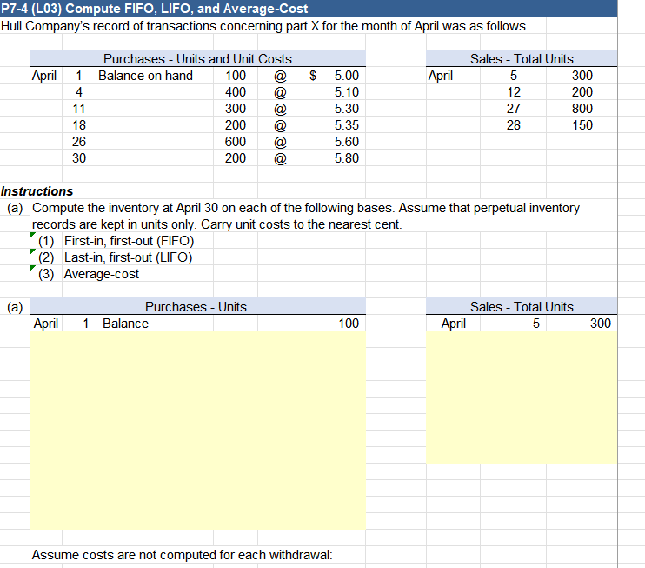Viewport: 645px width, 568px height.
Task: Select the 'Compute the inventory at April 30' instruction text
Action: click(306, 208)
